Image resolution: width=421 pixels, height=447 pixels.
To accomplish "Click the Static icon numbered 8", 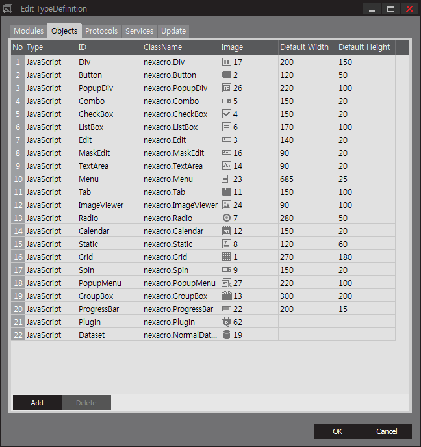I will pyautogui.click(x=227, y=244).
